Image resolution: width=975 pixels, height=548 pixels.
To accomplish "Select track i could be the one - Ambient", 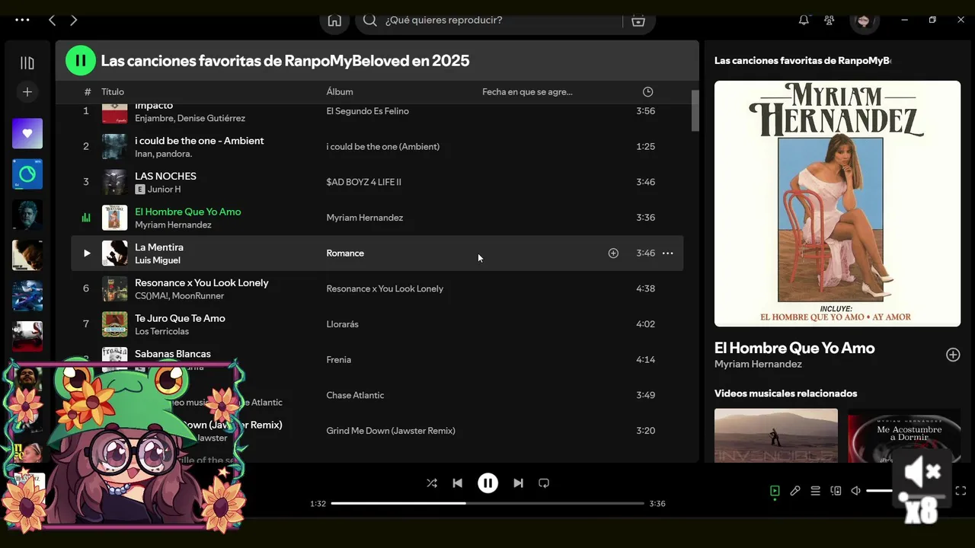I will tap(200, 141).
